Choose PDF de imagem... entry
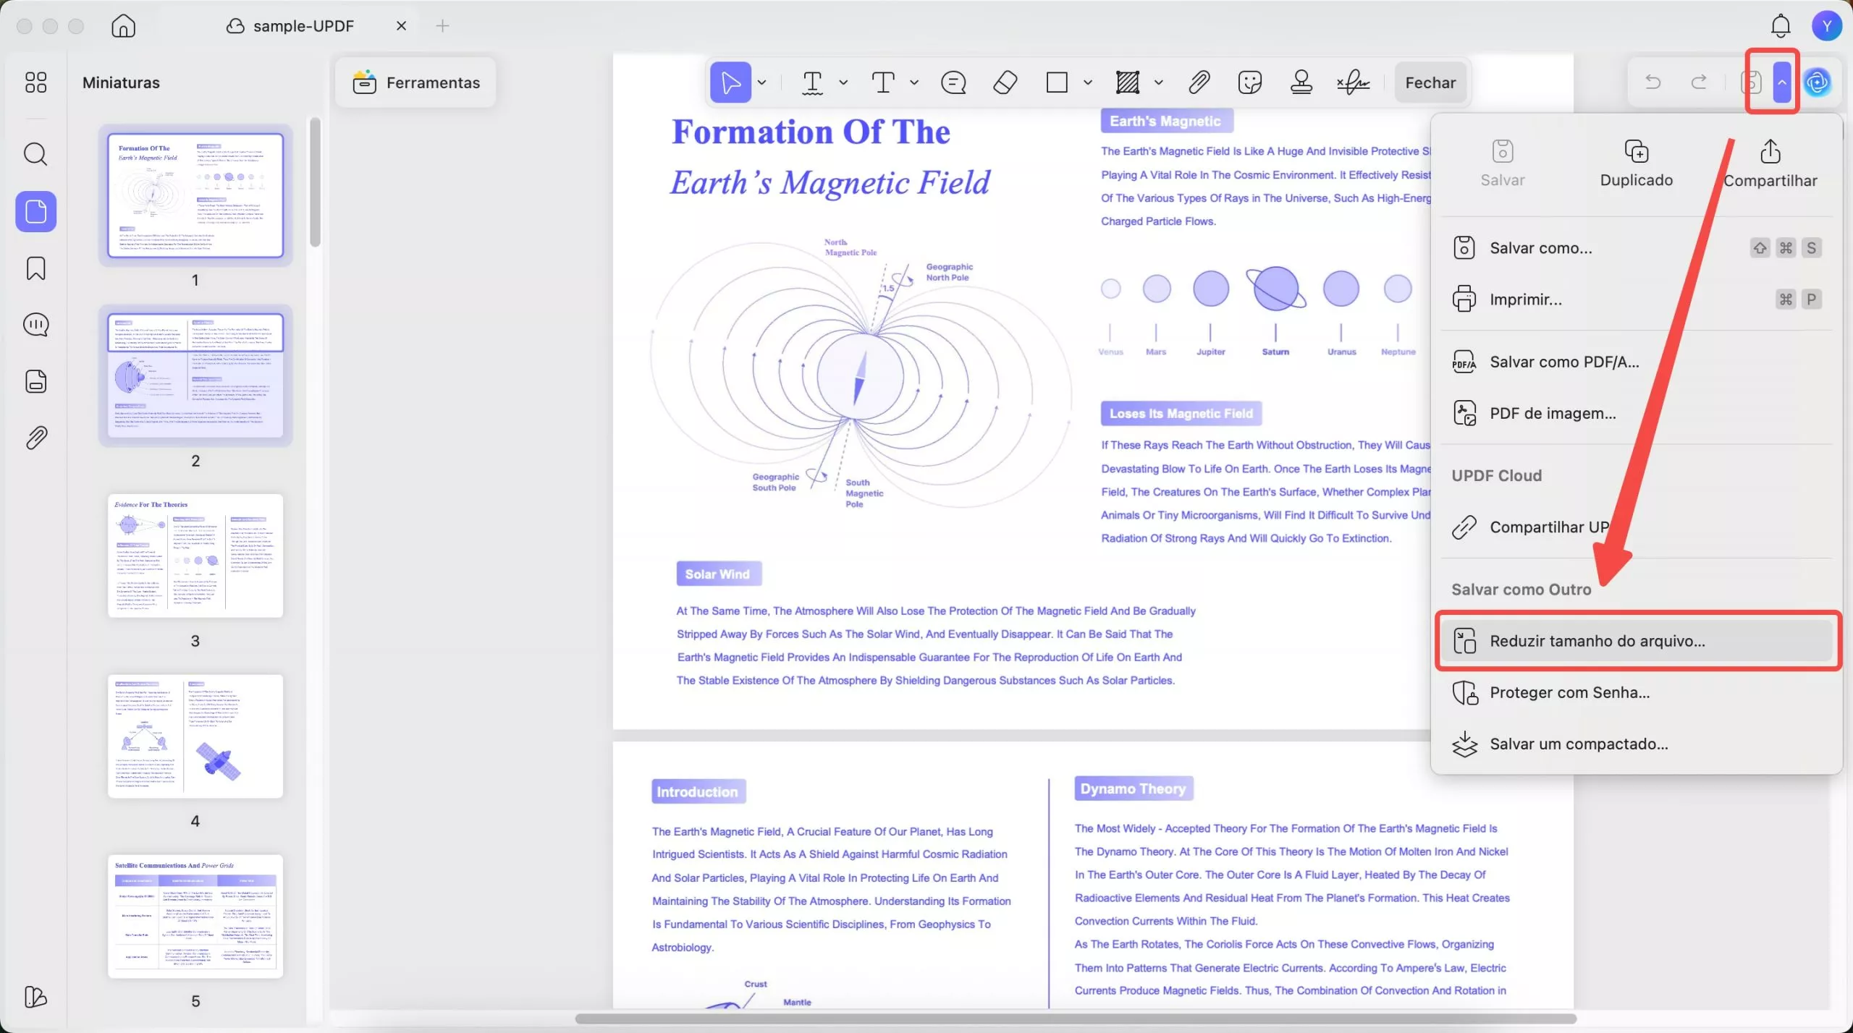 coord(1636,413)
